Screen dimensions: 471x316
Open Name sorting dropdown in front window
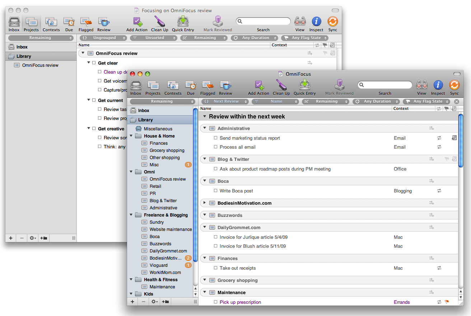tap(276, 102)
